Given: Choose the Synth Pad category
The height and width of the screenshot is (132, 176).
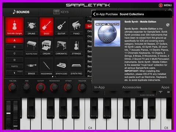Looking at the screenshot, I should pos(76,66).
